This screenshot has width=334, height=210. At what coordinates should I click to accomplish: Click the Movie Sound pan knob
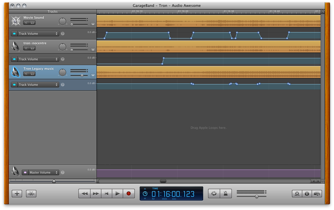point(62,21)
